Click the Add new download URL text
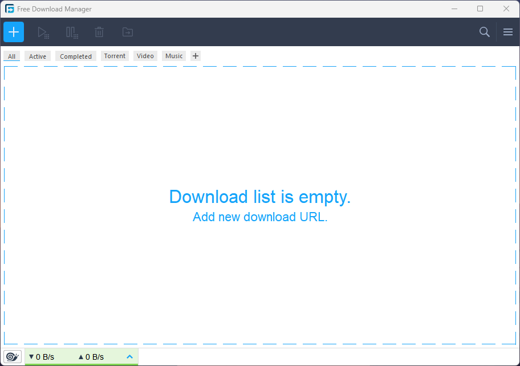Viewport: 520px width, 366px height. [x=260, y=217]
